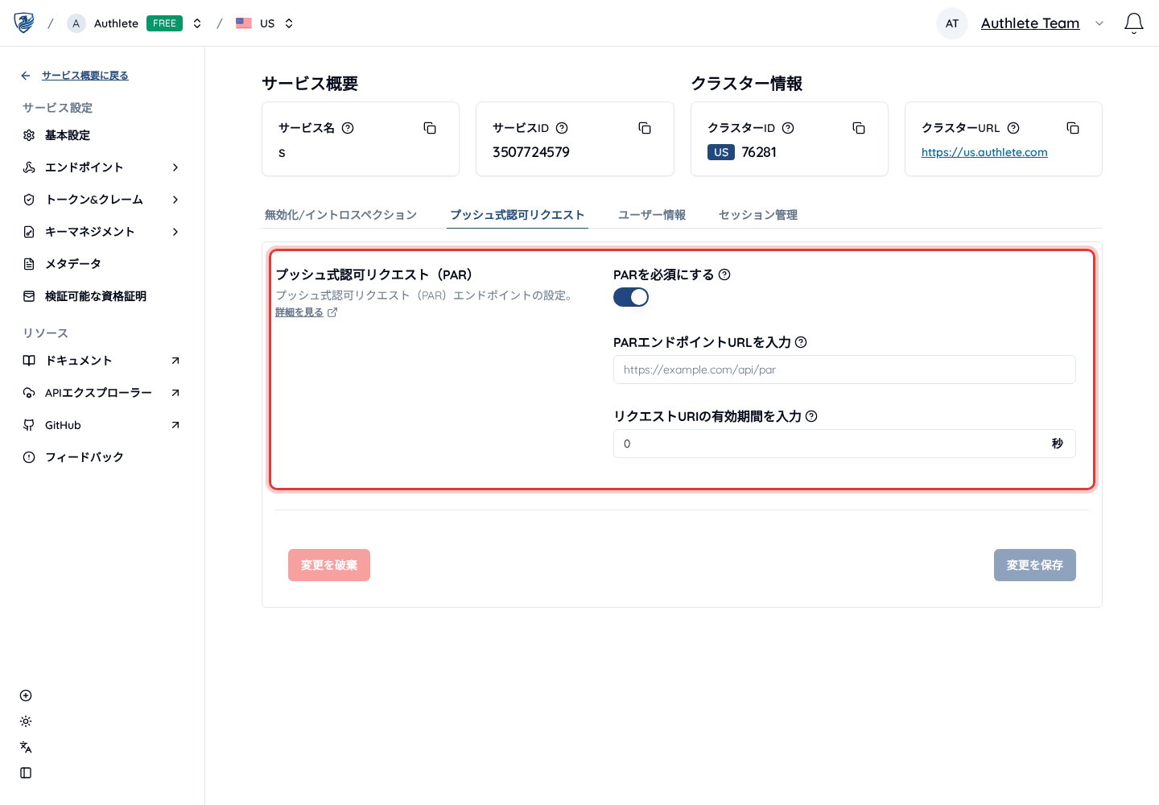Click the FREE plan badge
This screenshot has width=1159, height=805.
[x=164, y=23]
